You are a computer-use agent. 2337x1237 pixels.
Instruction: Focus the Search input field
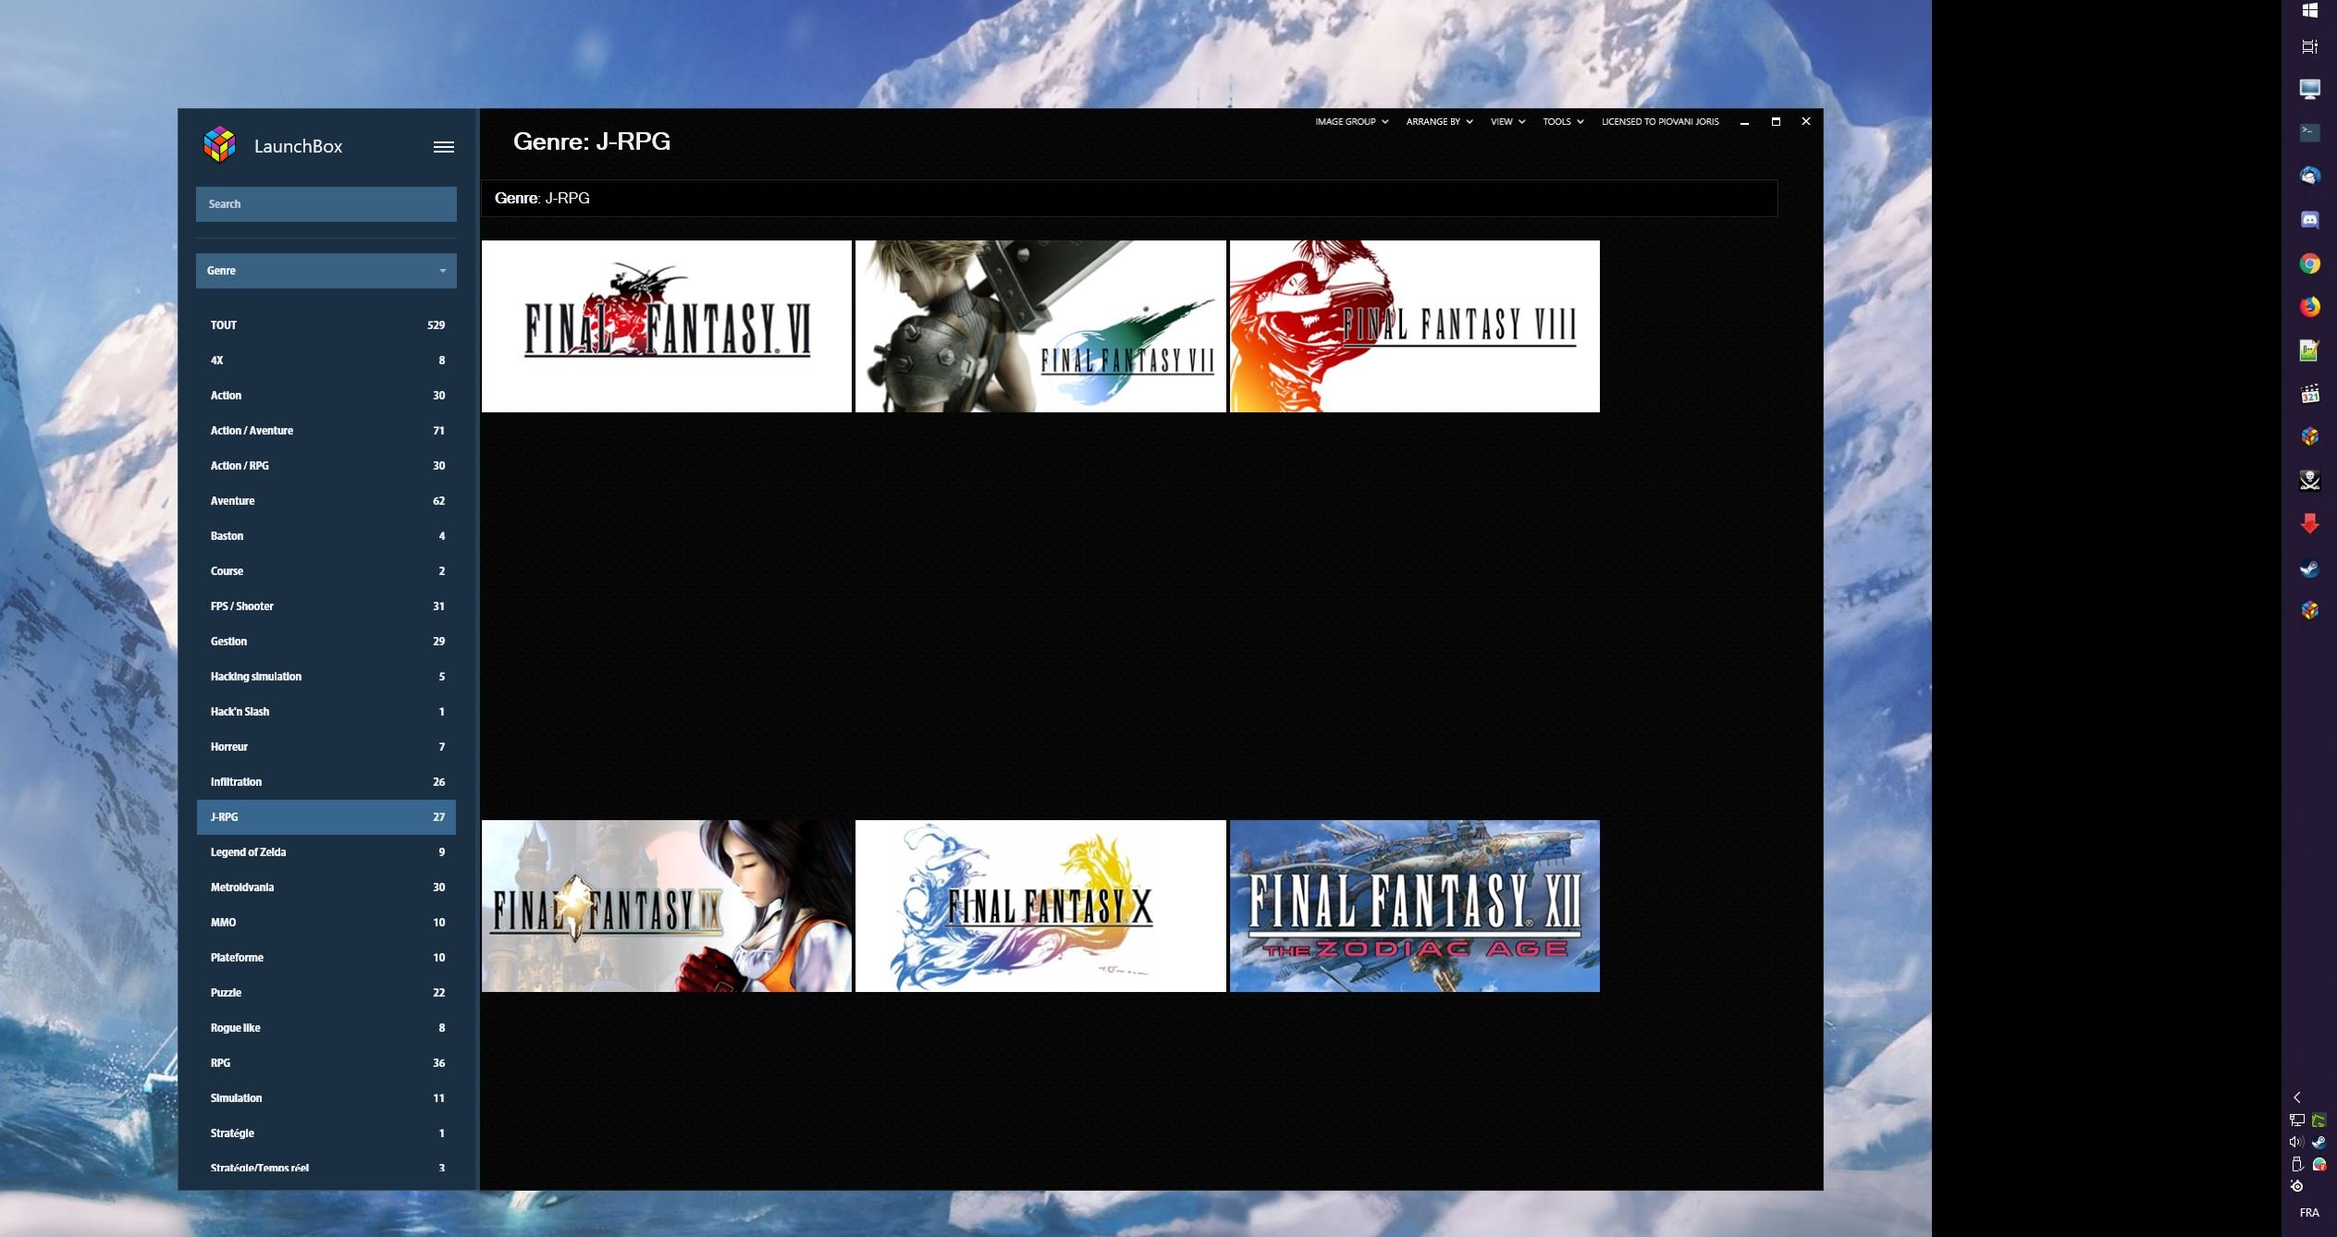pyautogui.click(x=326, y=204)
